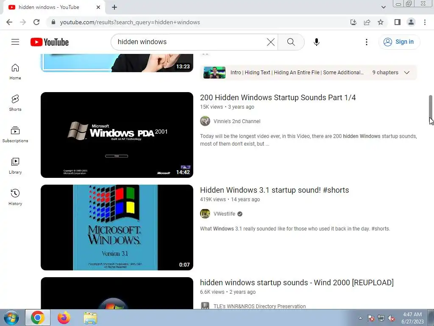Screen dimensions: 434x326
Task: Clear the search box with X icon
Action: click(x=271, y=42)
